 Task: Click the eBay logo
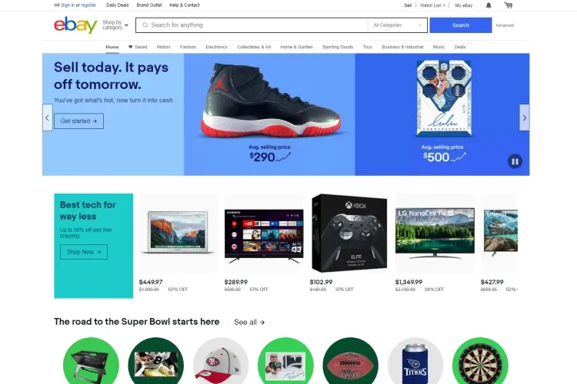(x=75, y=25)
